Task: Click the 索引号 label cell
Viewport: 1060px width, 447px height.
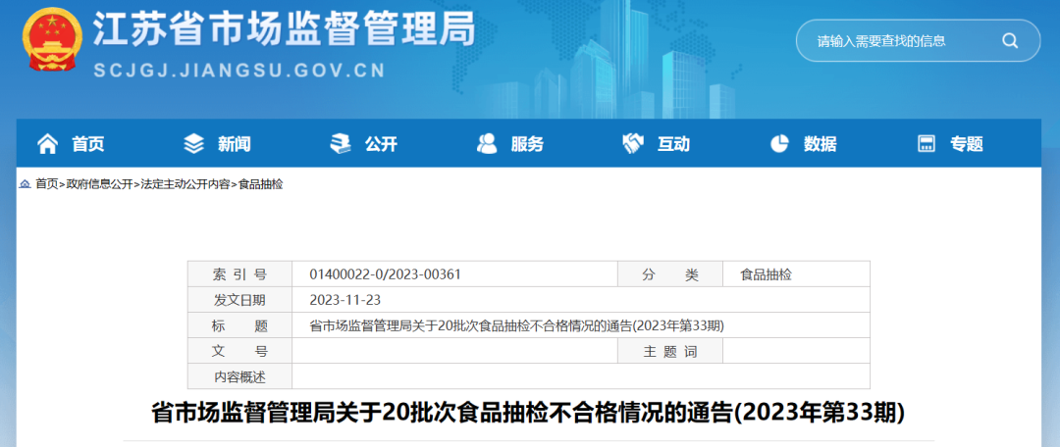Action: point(240,274)
